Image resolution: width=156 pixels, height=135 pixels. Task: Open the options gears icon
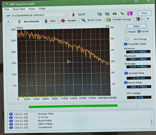(122, 14)
